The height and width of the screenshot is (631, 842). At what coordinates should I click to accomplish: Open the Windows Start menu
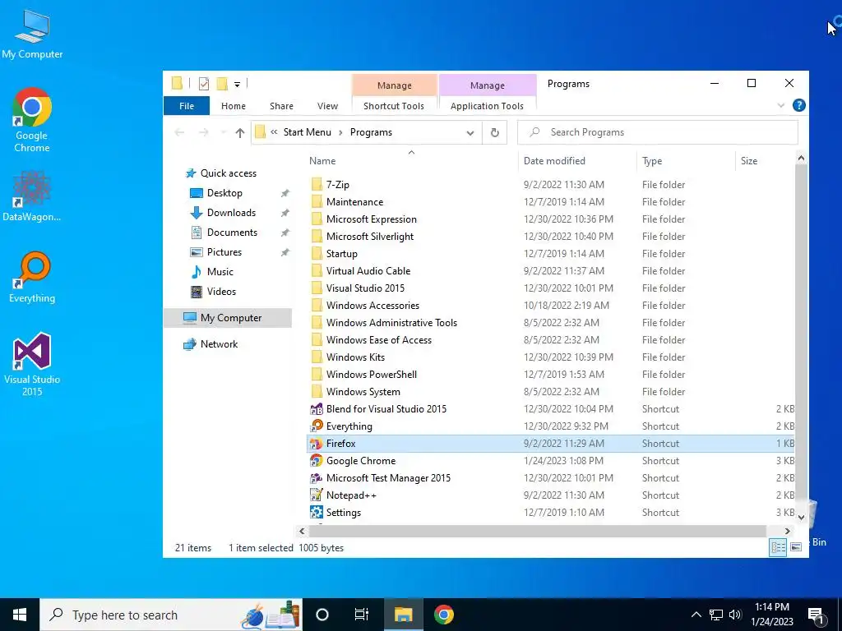pos(20,615)
